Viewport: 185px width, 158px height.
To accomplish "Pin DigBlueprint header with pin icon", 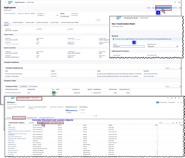I will click(99, 20).
